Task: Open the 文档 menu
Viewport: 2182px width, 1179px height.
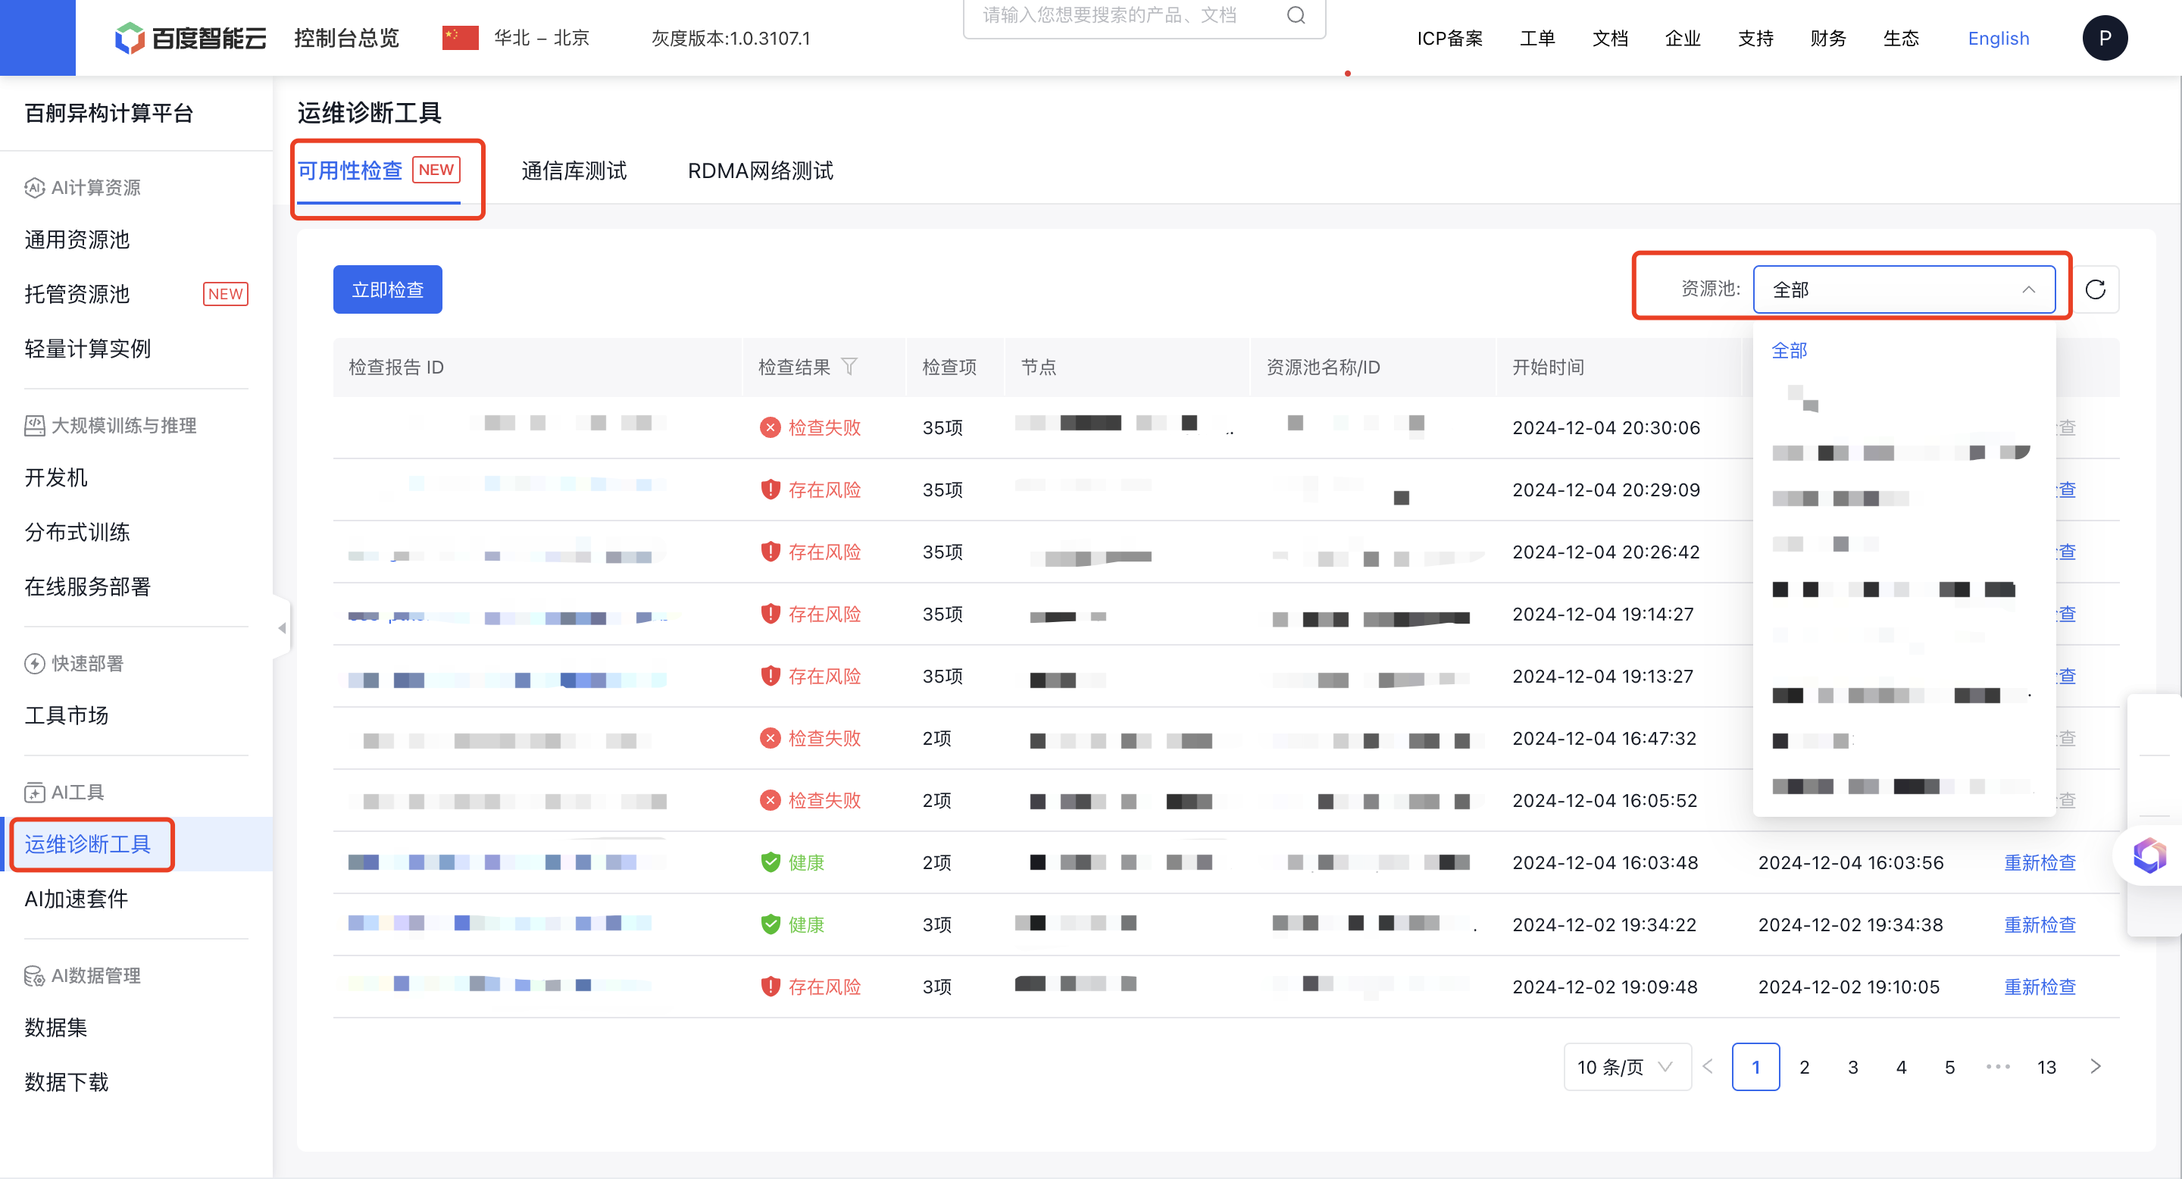Action: (x=1609, y=38)
